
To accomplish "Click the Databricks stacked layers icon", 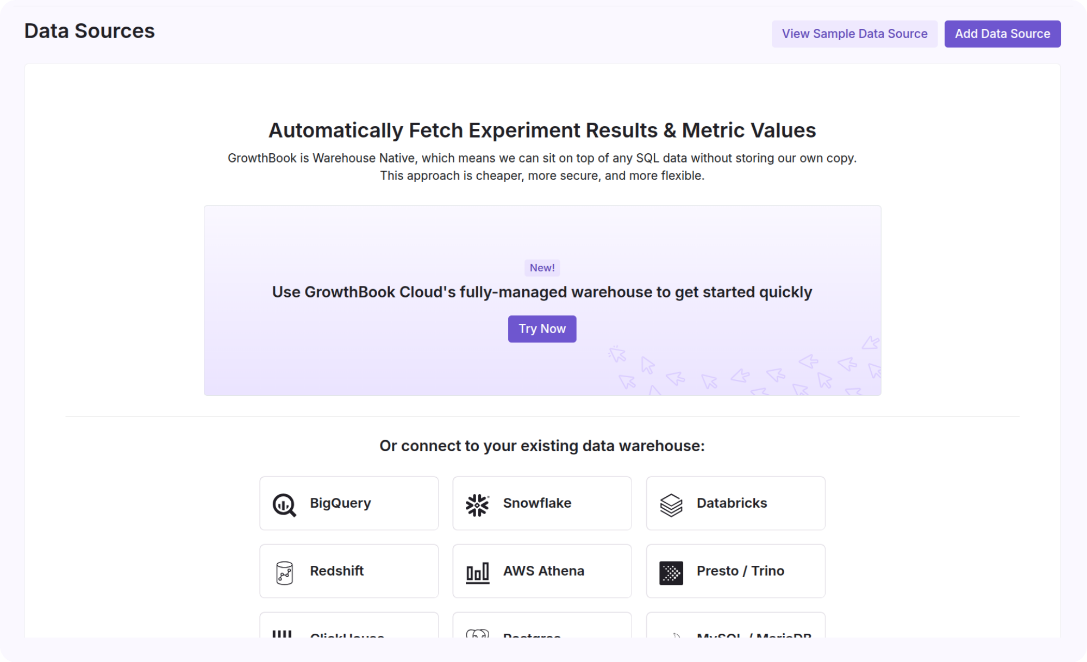I will point(671,505).
